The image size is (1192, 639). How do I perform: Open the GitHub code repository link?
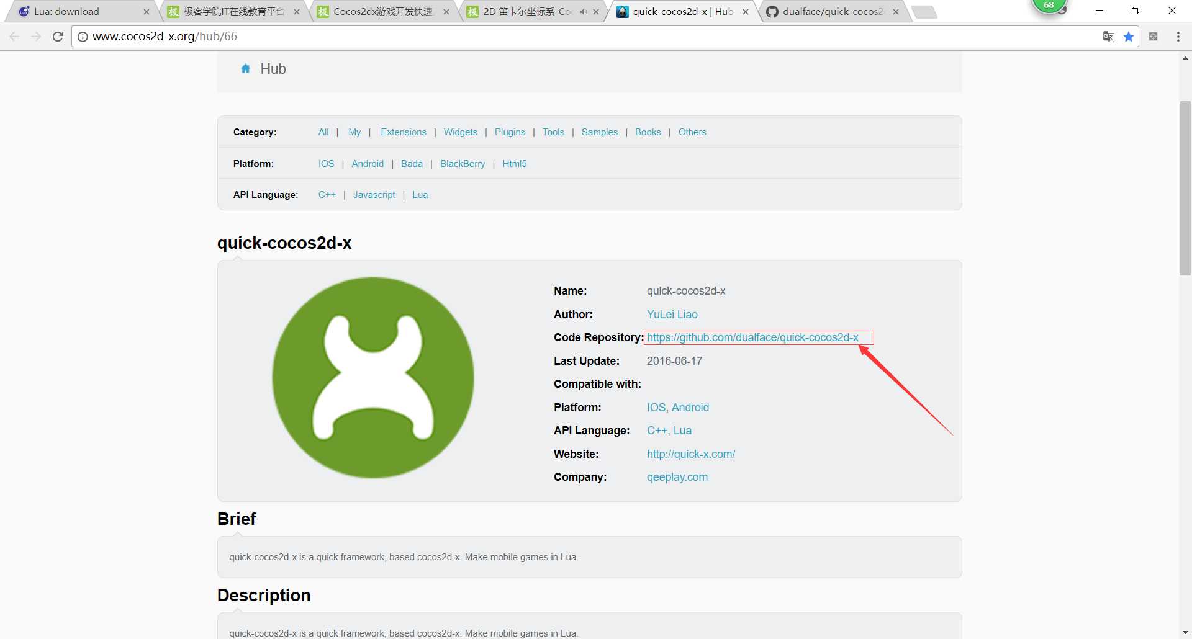click(x=752, y=337)
